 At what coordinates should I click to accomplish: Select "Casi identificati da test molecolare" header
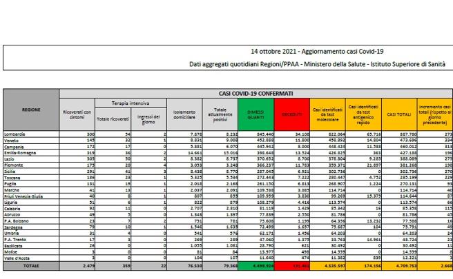coord(327,115)
